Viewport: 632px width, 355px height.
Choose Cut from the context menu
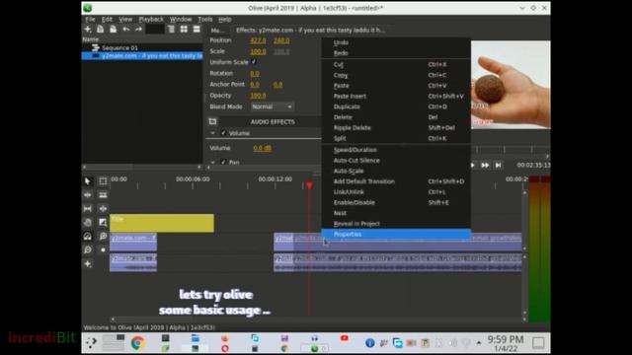(x=396, y=64)
